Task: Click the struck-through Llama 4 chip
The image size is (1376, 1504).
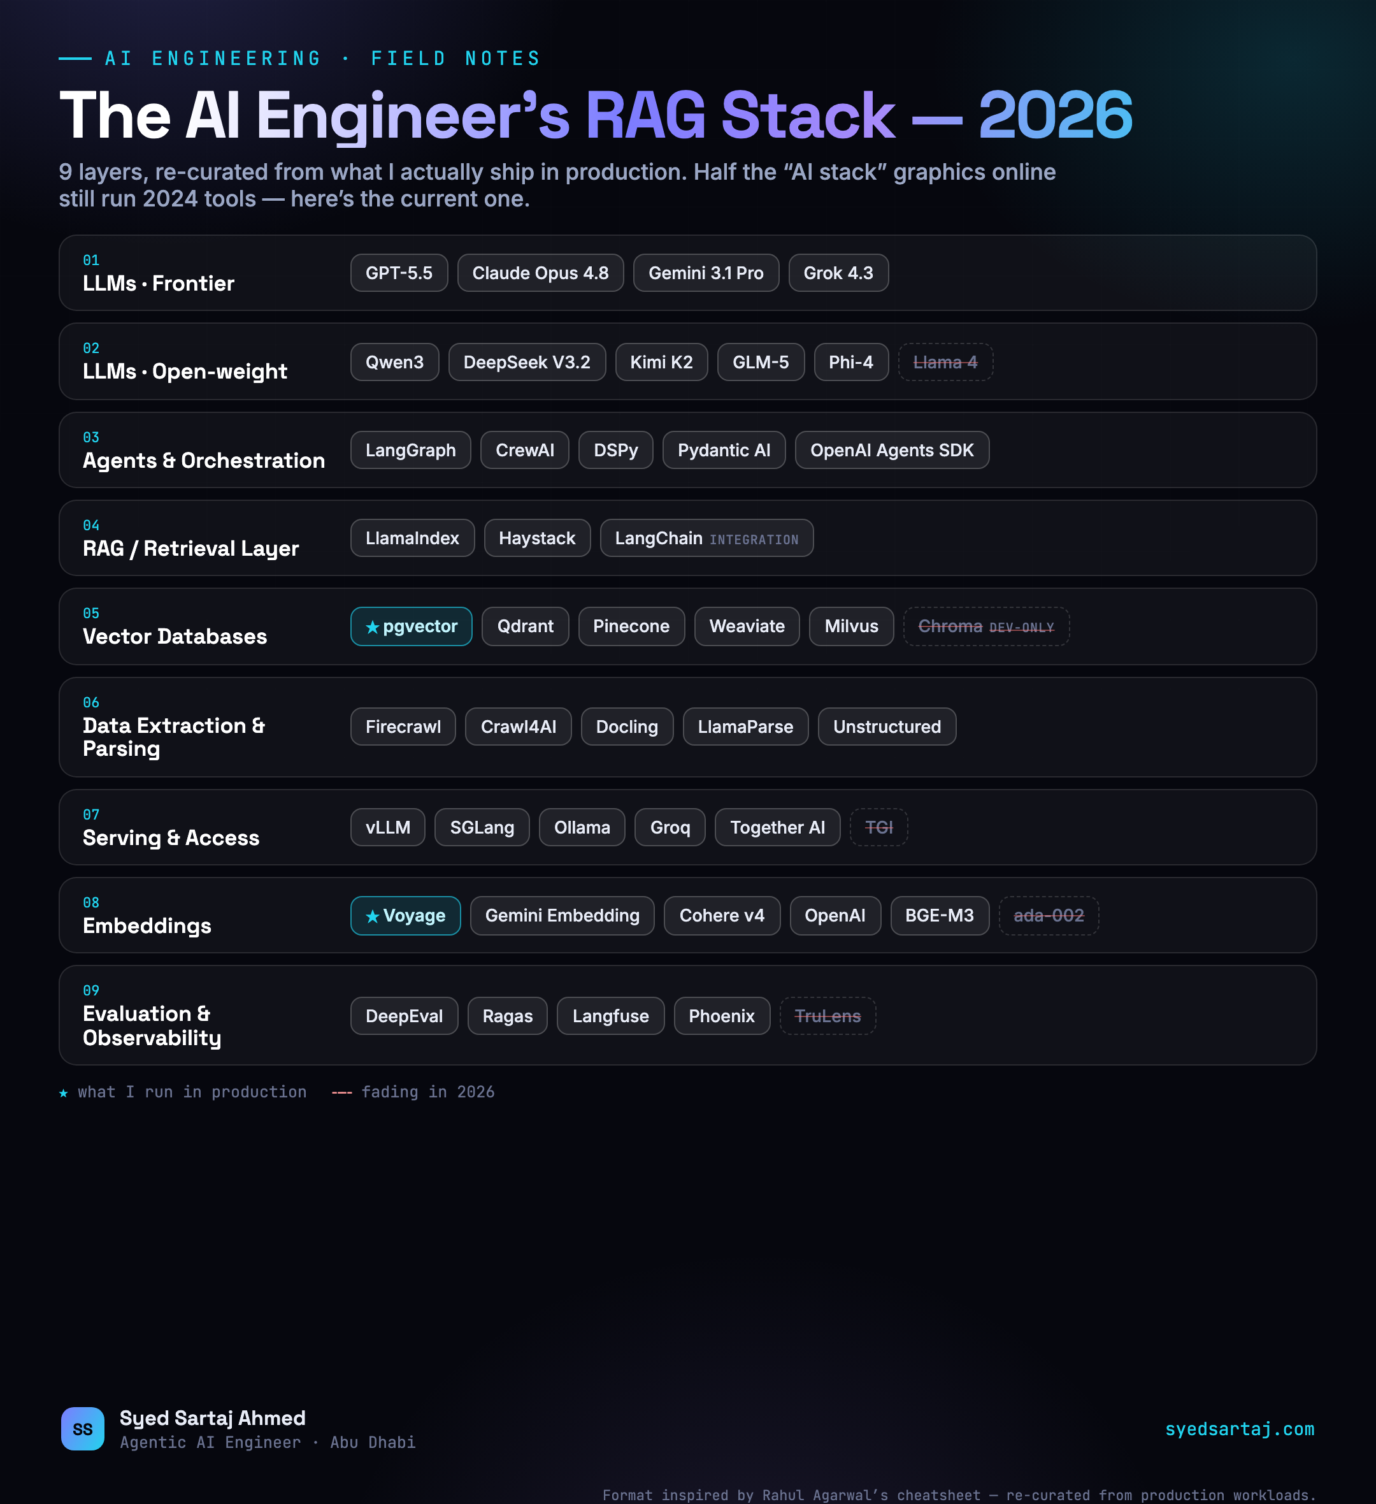Action: click(945, 362)
